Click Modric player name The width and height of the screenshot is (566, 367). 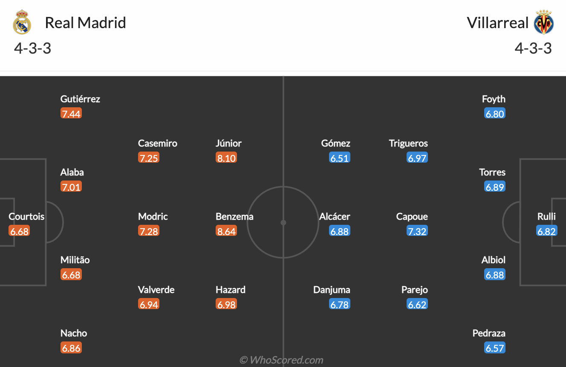pos(153,217)
